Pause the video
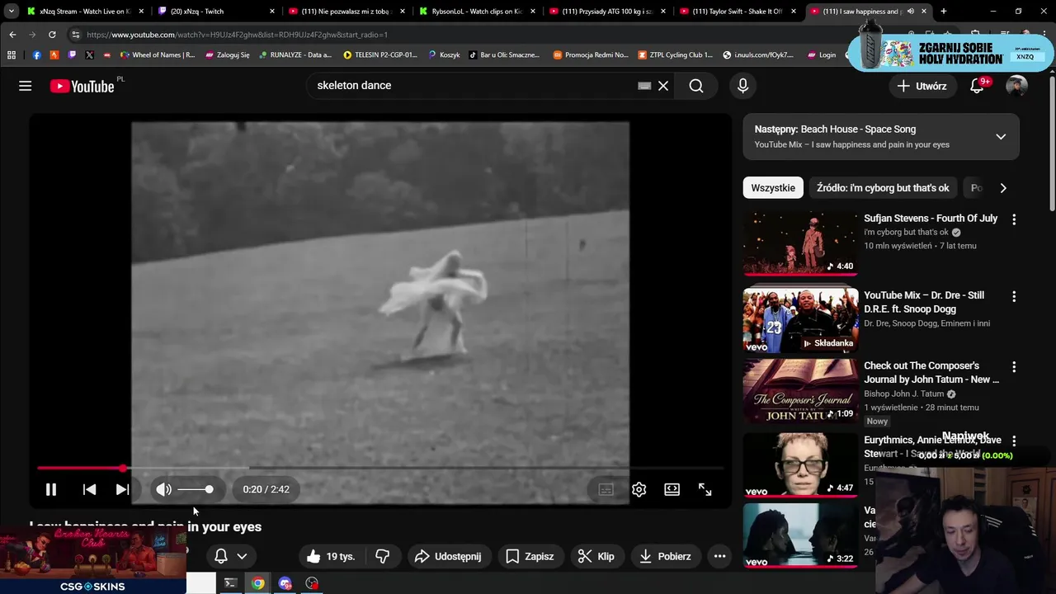Viewport: 1056px width, 594px height. 50,489
